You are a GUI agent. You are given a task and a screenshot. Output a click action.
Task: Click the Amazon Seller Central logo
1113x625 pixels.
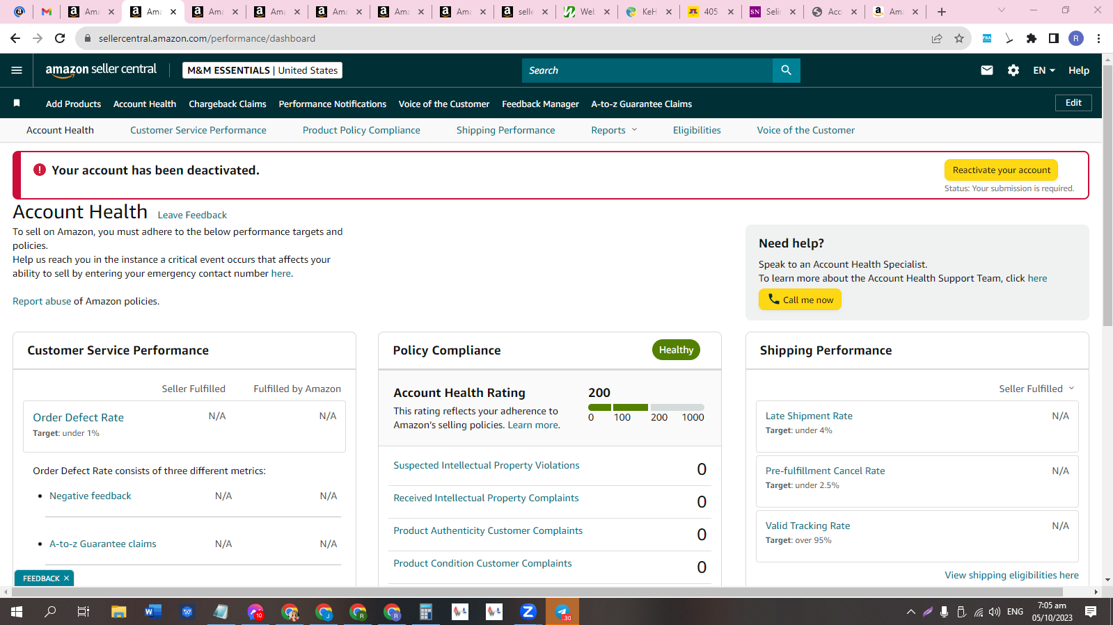click(x=101, y=70)
